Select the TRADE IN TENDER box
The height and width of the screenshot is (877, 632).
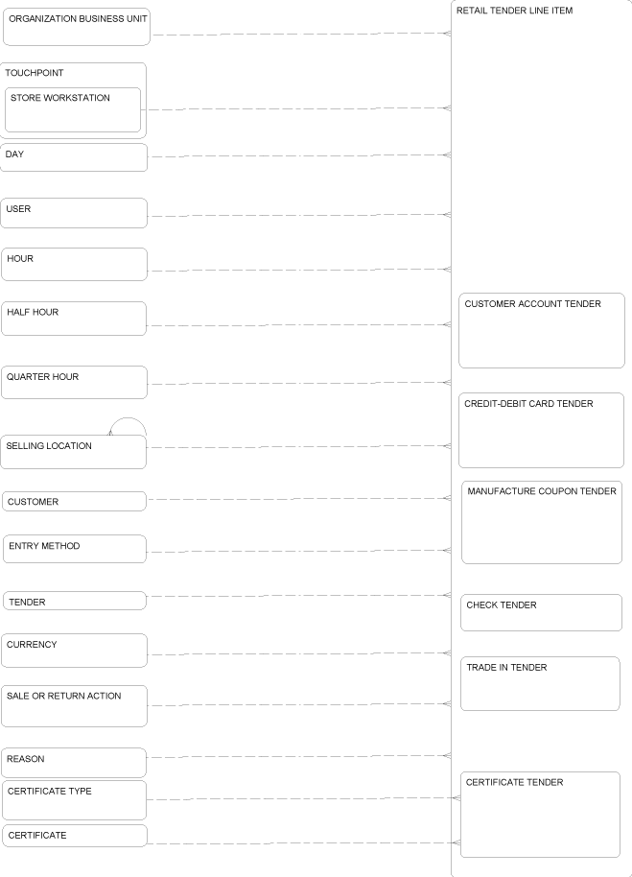tap(540, 684)
